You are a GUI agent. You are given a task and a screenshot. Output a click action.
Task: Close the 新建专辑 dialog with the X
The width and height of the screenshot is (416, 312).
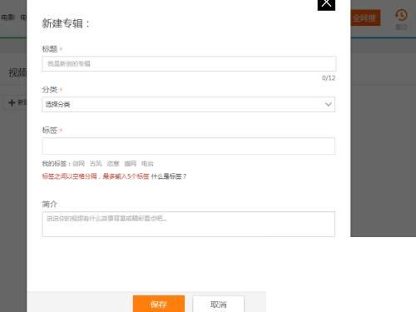pyautogui.click(x=326, y=4)
